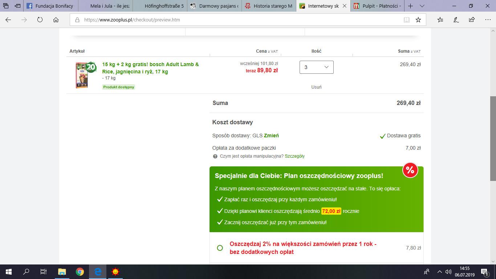Click the Add notes pen icon
This screenshot has height=279, width=496.
tap(456, 20)
